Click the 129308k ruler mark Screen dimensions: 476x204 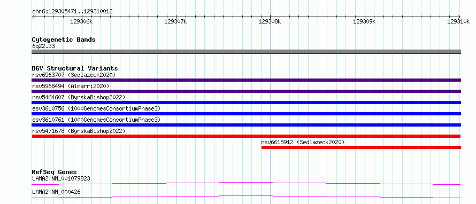pyautogui.click(x=270, y=21)
